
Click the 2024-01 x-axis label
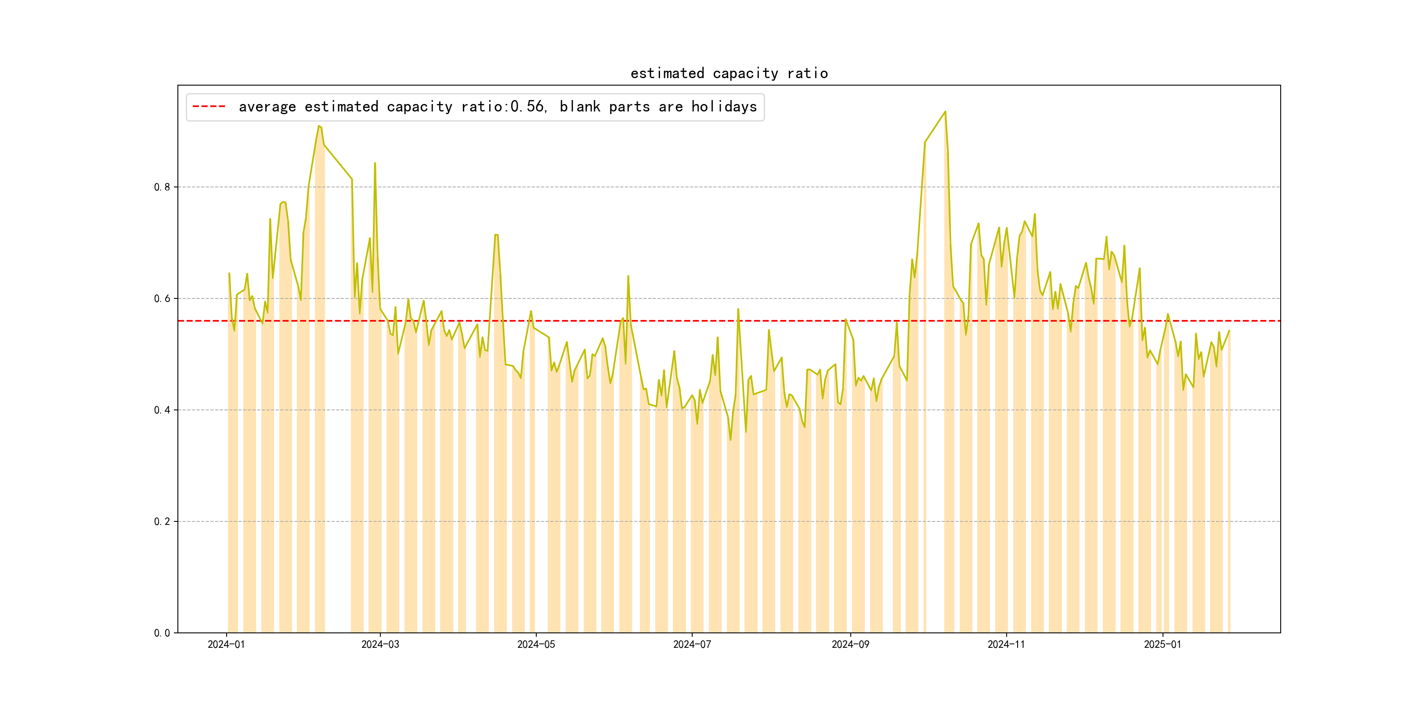coord(226,644)
